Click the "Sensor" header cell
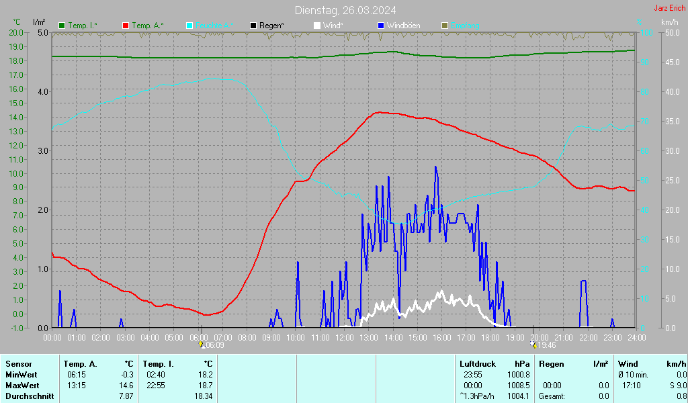Screen dimensions: 688x403 pyautogui.click(x=19, y=364)
